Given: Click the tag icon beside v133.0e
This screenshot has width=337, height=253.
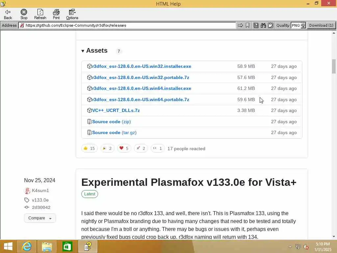Looking at the screenshot, I should [27, 200].
